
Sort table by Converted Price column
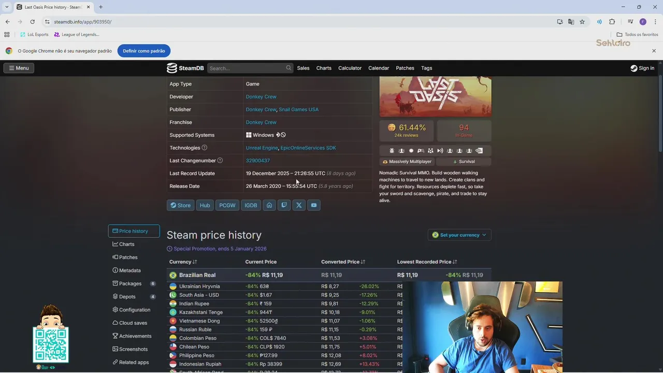[x=343, y=262]
